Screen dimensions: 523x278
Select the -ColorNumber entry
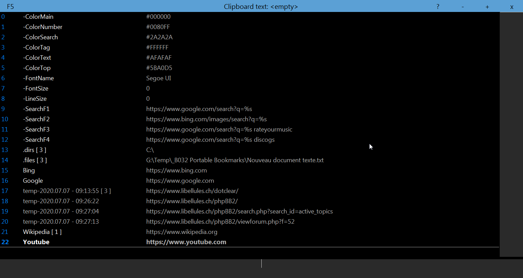click(42, 27)
